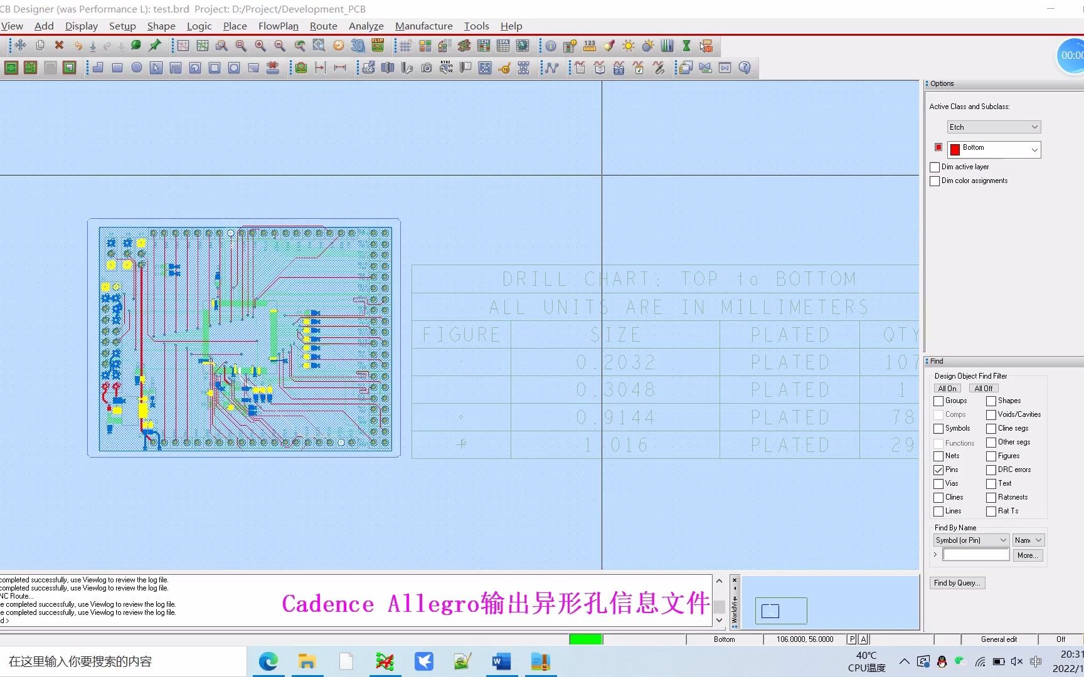Image resolution: width=1084 pixels, height=677 pixels.
Task: Click the green hourglass Status icon
Action: click(x=686, y=45)
